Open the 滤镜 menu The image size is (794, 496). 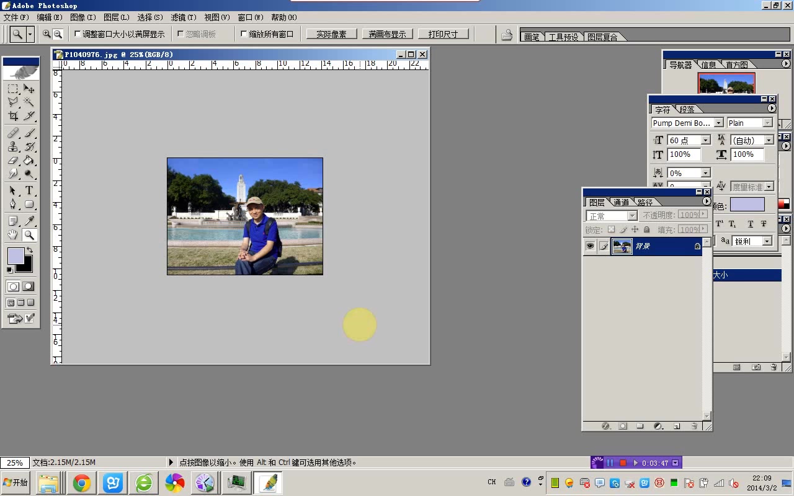183,17
